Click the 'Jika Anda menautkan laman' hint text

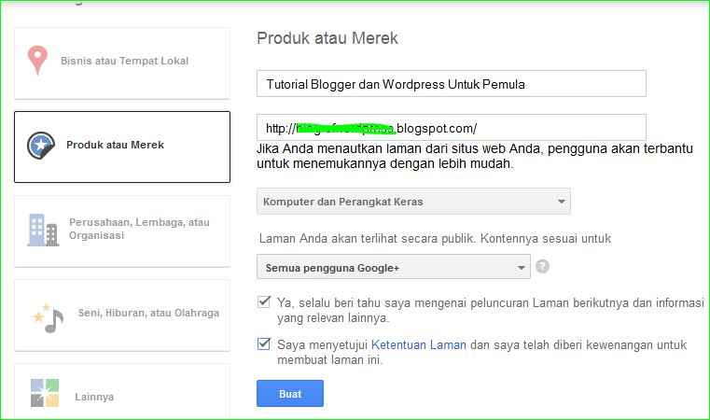click(475, 156)
